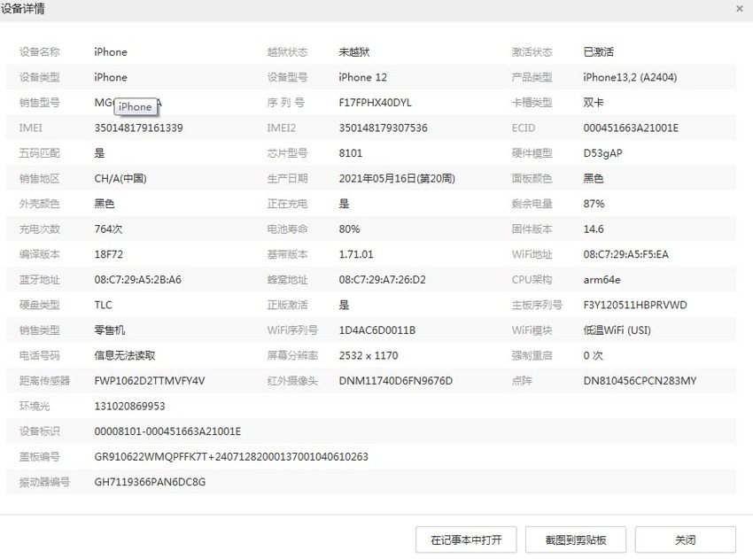Close the 设备详情 dialog with the X
The height and width of the screenshot is (559, 753).
(x=740, y=9)
